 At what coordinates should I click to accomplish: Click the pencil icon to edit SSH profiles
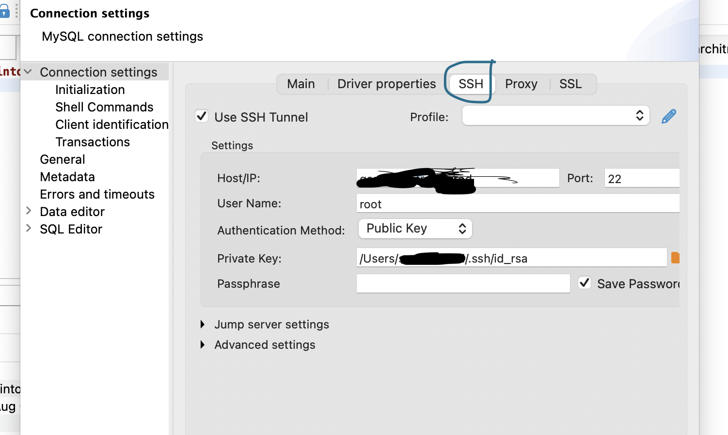click(x=668, y=116)
